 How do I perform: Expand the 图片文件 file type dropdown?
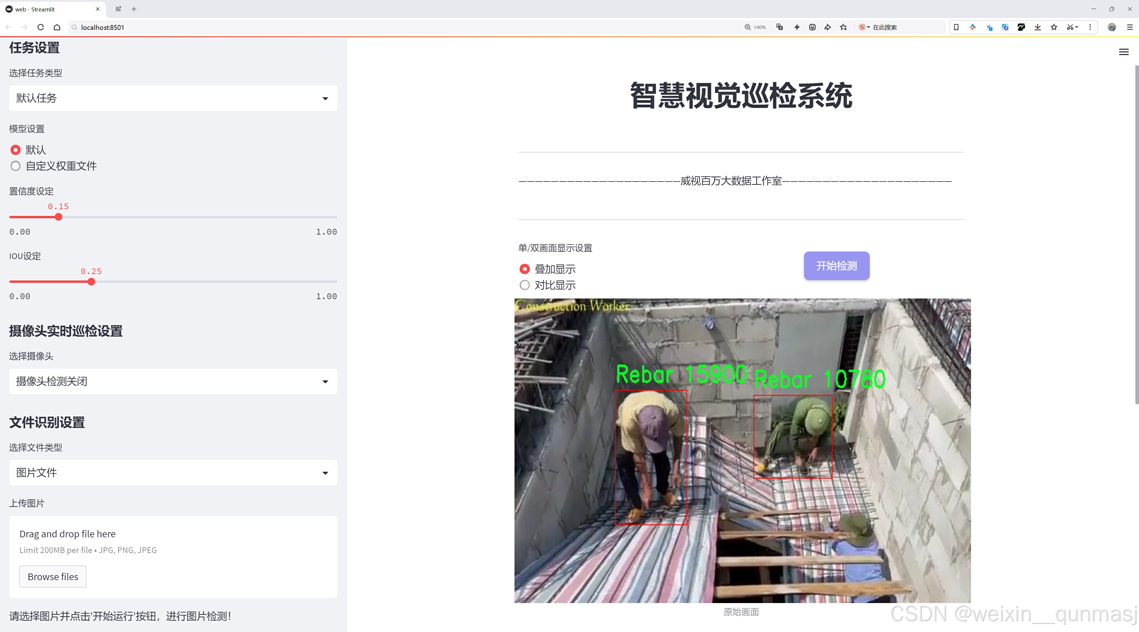pyautogui.click(x=173, y=473)
